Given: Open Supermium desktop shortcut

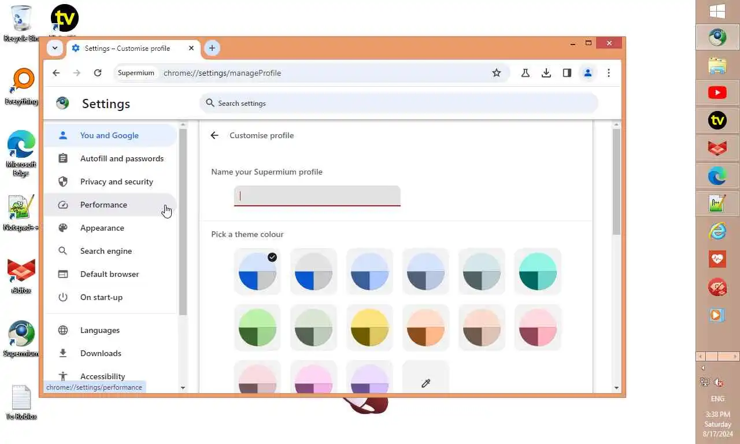Looking at the screenshot, I should pyautogui.click(x=21, y=339).
